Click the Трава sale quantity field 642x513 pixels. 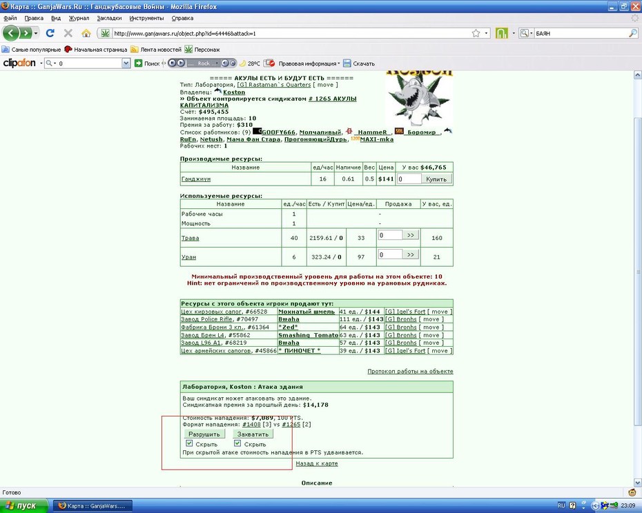[x=390, y=235]
